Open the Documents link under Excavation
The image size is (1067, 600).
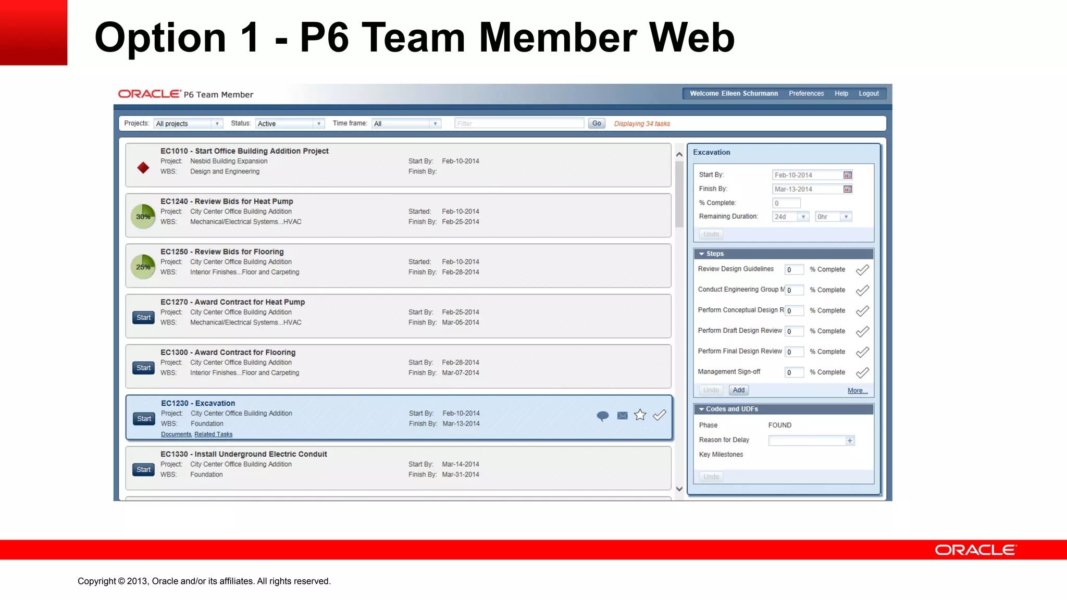pos(176,434)
